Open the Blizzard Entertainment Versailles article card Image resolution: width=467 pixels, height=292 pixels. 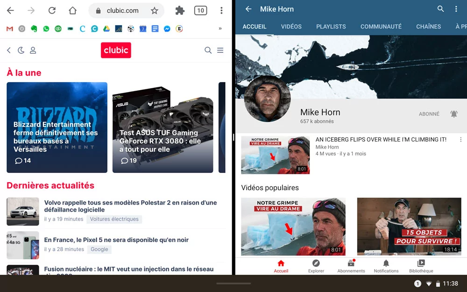click(57, 128)
